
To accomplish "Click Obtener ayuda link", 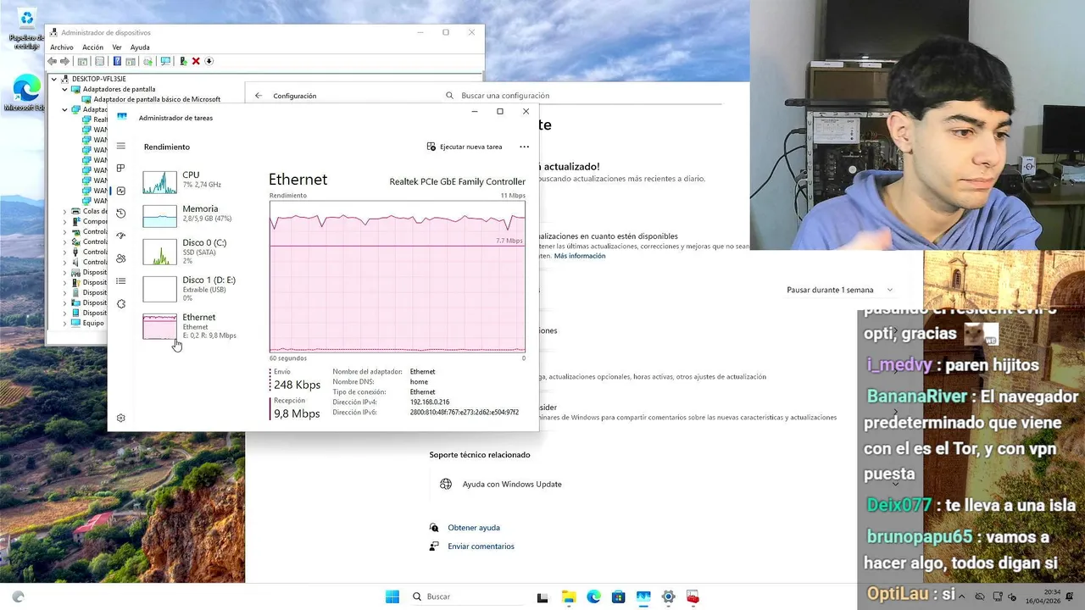I will click(474, 528).
